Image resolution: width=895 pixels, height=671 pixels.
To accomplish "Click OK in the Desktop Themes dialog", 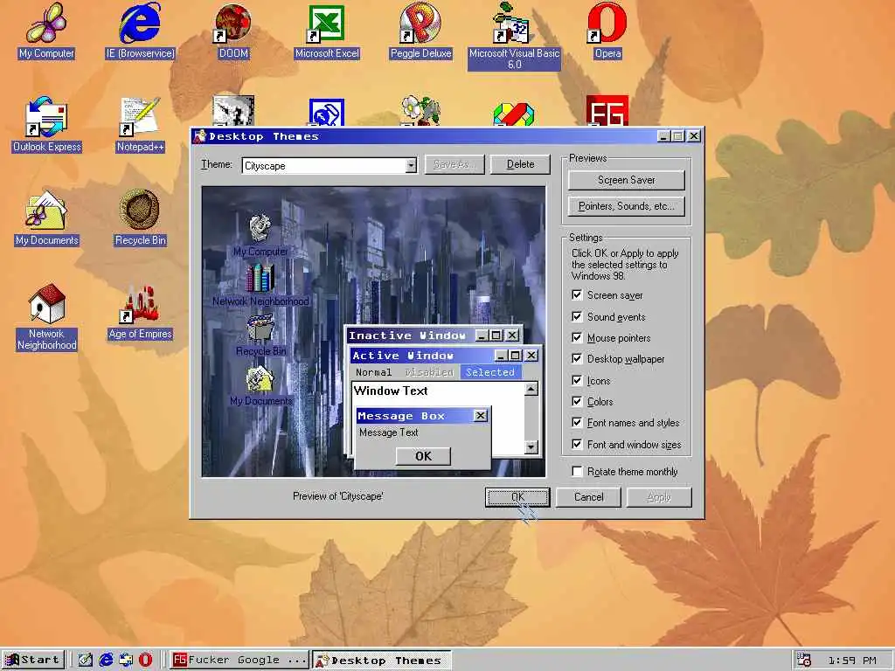I will coord(517,497).
